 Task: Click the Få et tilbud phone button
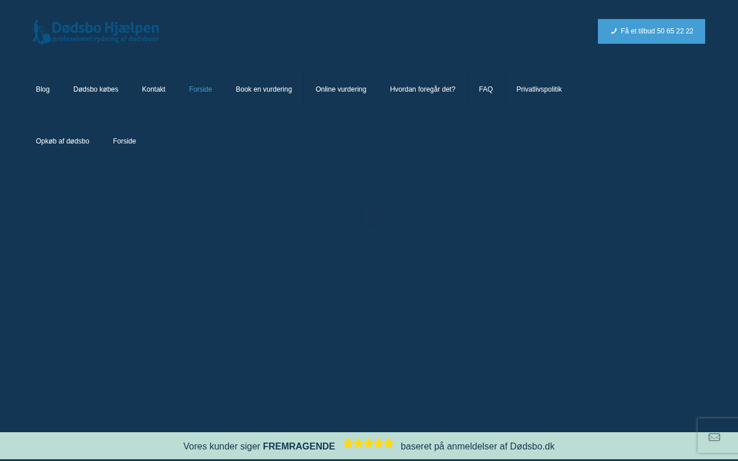(652, 31)
